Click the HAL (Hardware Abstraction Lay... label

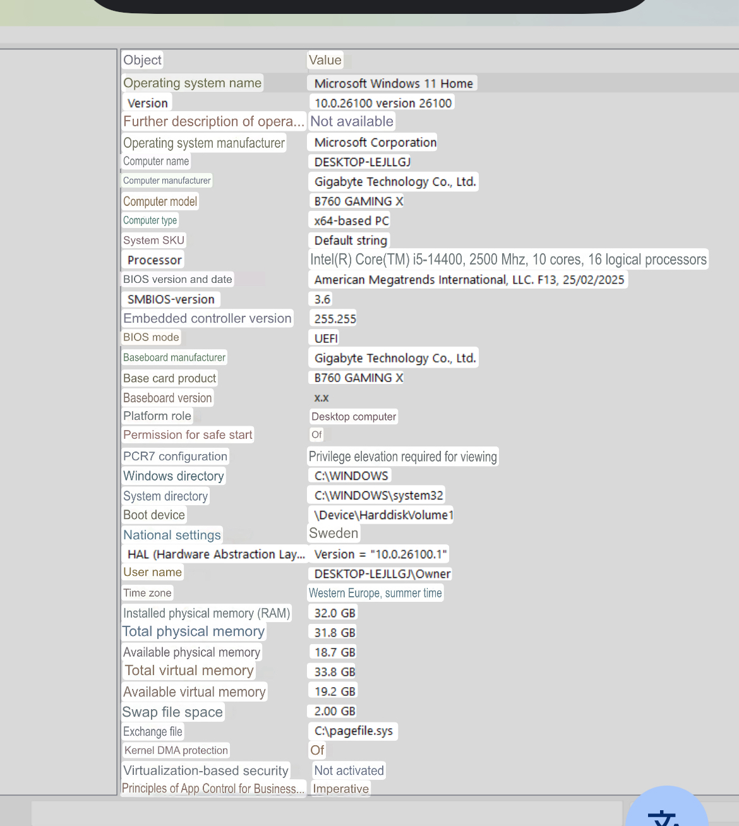215,554
